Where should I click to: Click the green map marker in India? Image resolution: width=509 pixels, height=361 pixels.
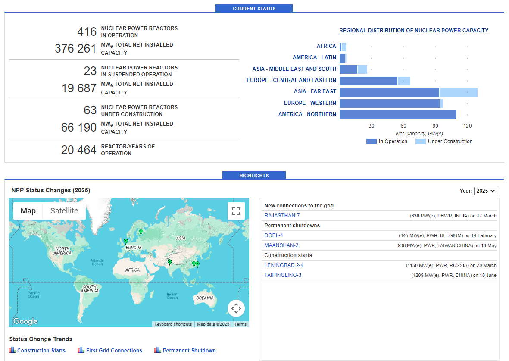click(170, 262)
